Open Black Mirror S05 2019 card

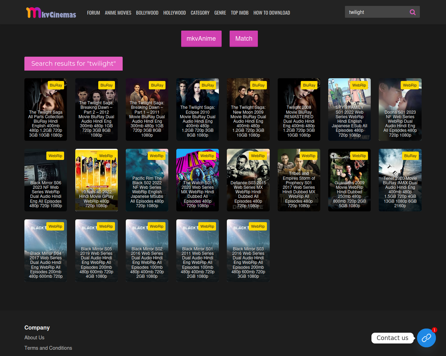point(97,251)
